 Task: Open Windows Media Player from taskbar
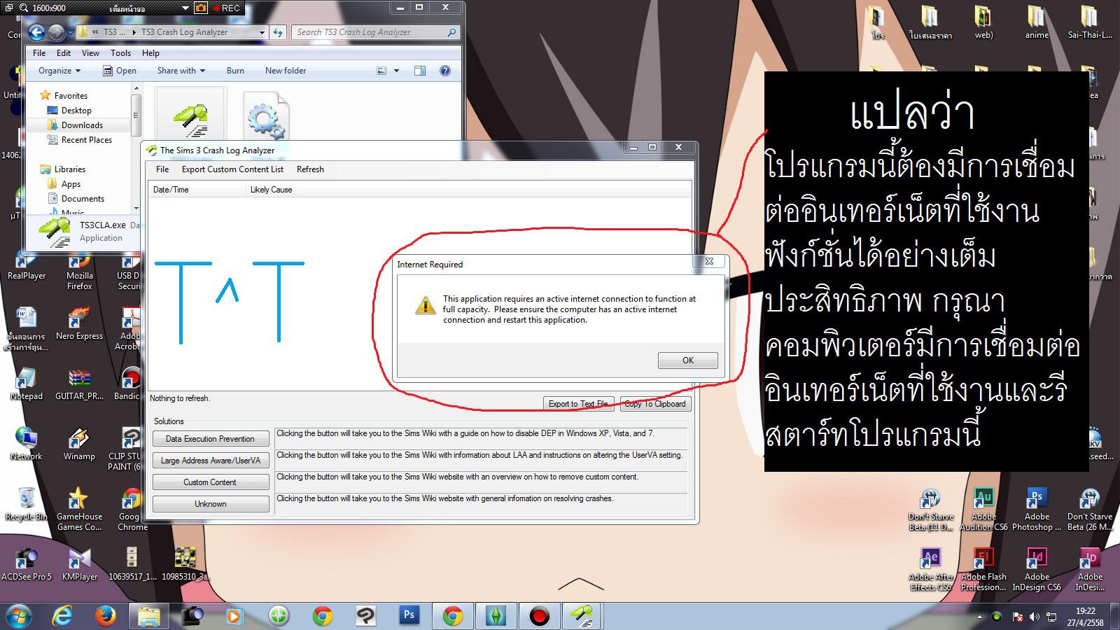[x=234, y=616]
